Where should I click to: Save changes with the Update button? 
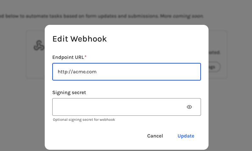(186, 136)
